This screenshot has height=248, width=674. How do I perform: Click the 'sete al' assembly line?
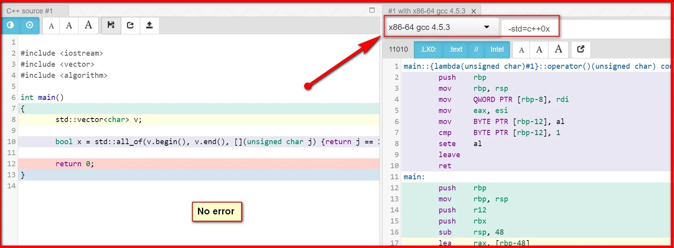[460, 144]
